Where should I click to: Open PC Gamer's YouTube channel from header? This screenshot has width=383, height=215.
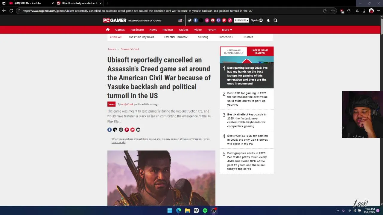click(x=213, y=20)
